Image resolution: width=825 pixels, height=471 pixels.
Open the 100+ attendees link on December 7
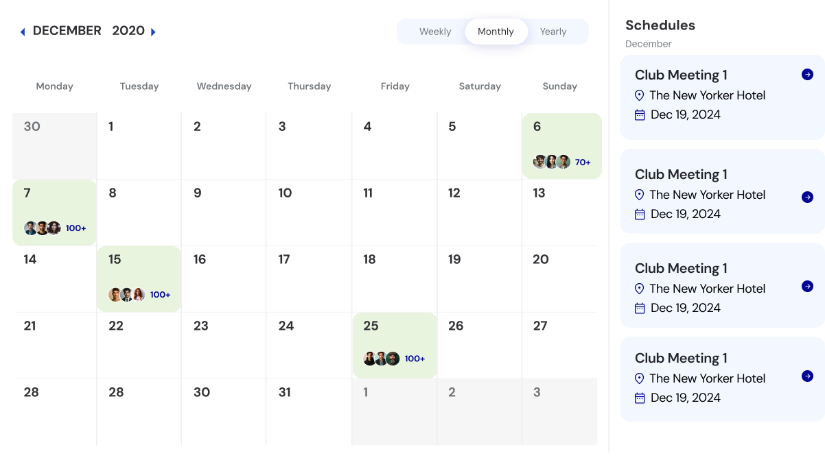(x=76, y=228)
